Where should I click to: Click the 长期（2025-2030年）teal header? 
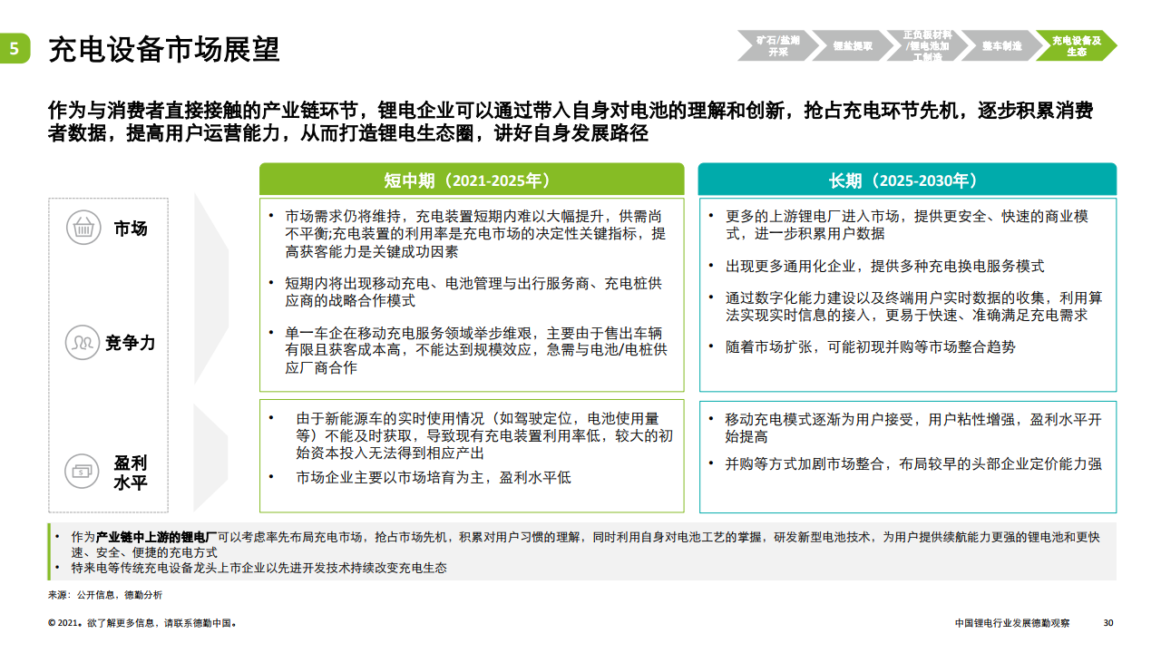907,180
